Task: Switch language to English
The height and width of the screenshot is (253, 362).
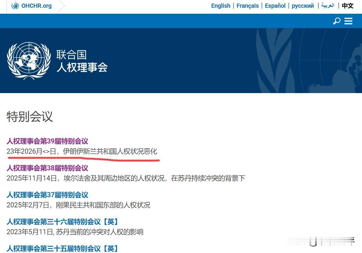Action: click(221, 6)
